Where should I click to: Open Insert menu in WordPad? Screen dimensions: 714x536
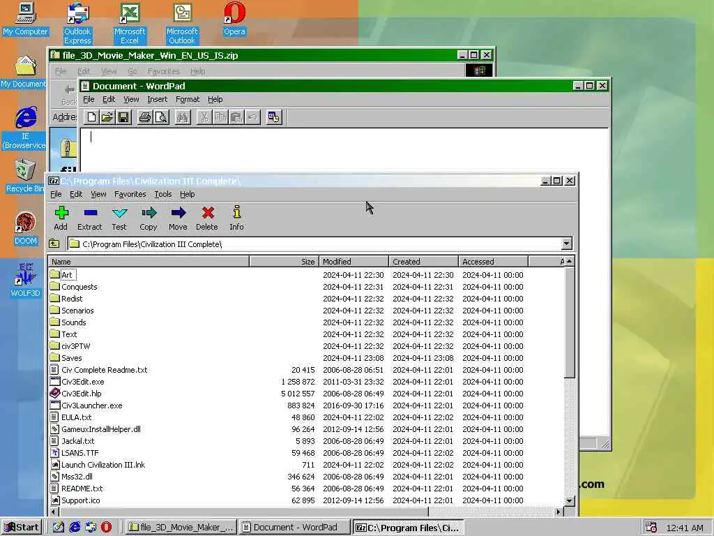pyautogui.click(x=157, y=99)
